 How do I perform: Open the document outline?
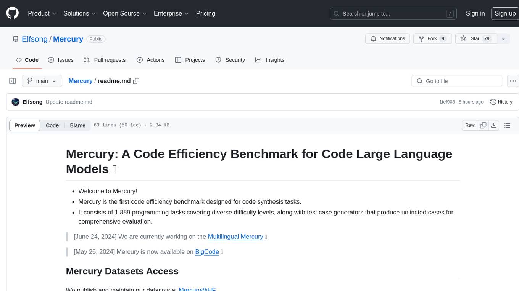click(507, 125)
